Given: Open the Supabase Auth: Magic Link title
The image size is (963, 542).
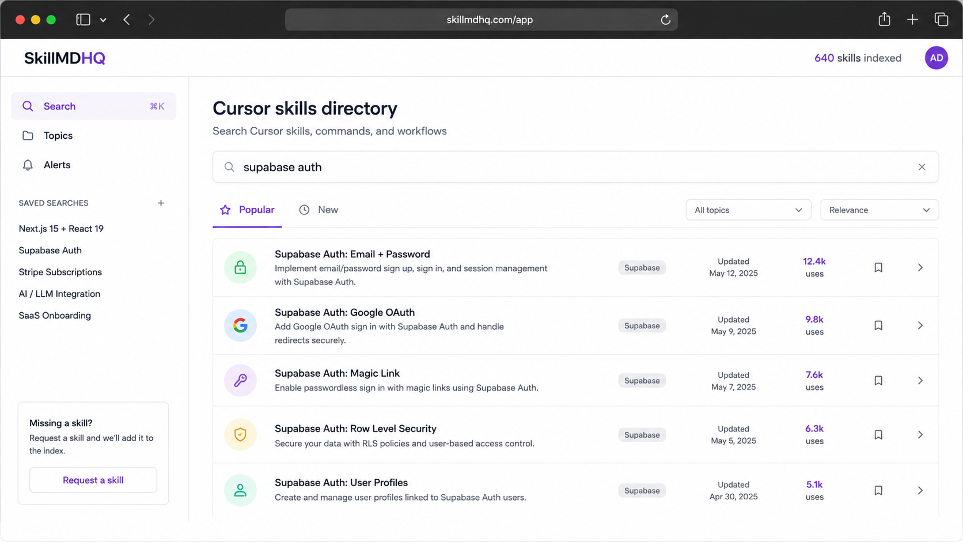Looking at the screenshot, I should (x=337, y=373).
